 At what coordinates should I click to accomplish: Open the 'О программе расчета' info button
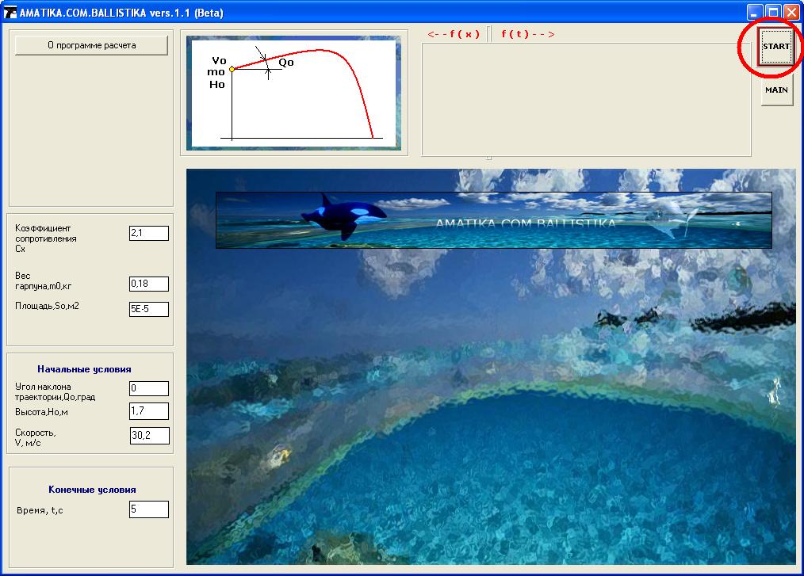tap(91, 45)
